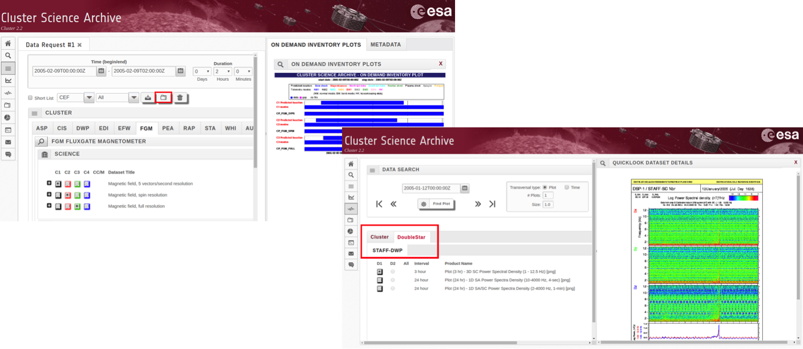Switch to the EFW instrument tab

pyautogui.click(x=124, y=128)
